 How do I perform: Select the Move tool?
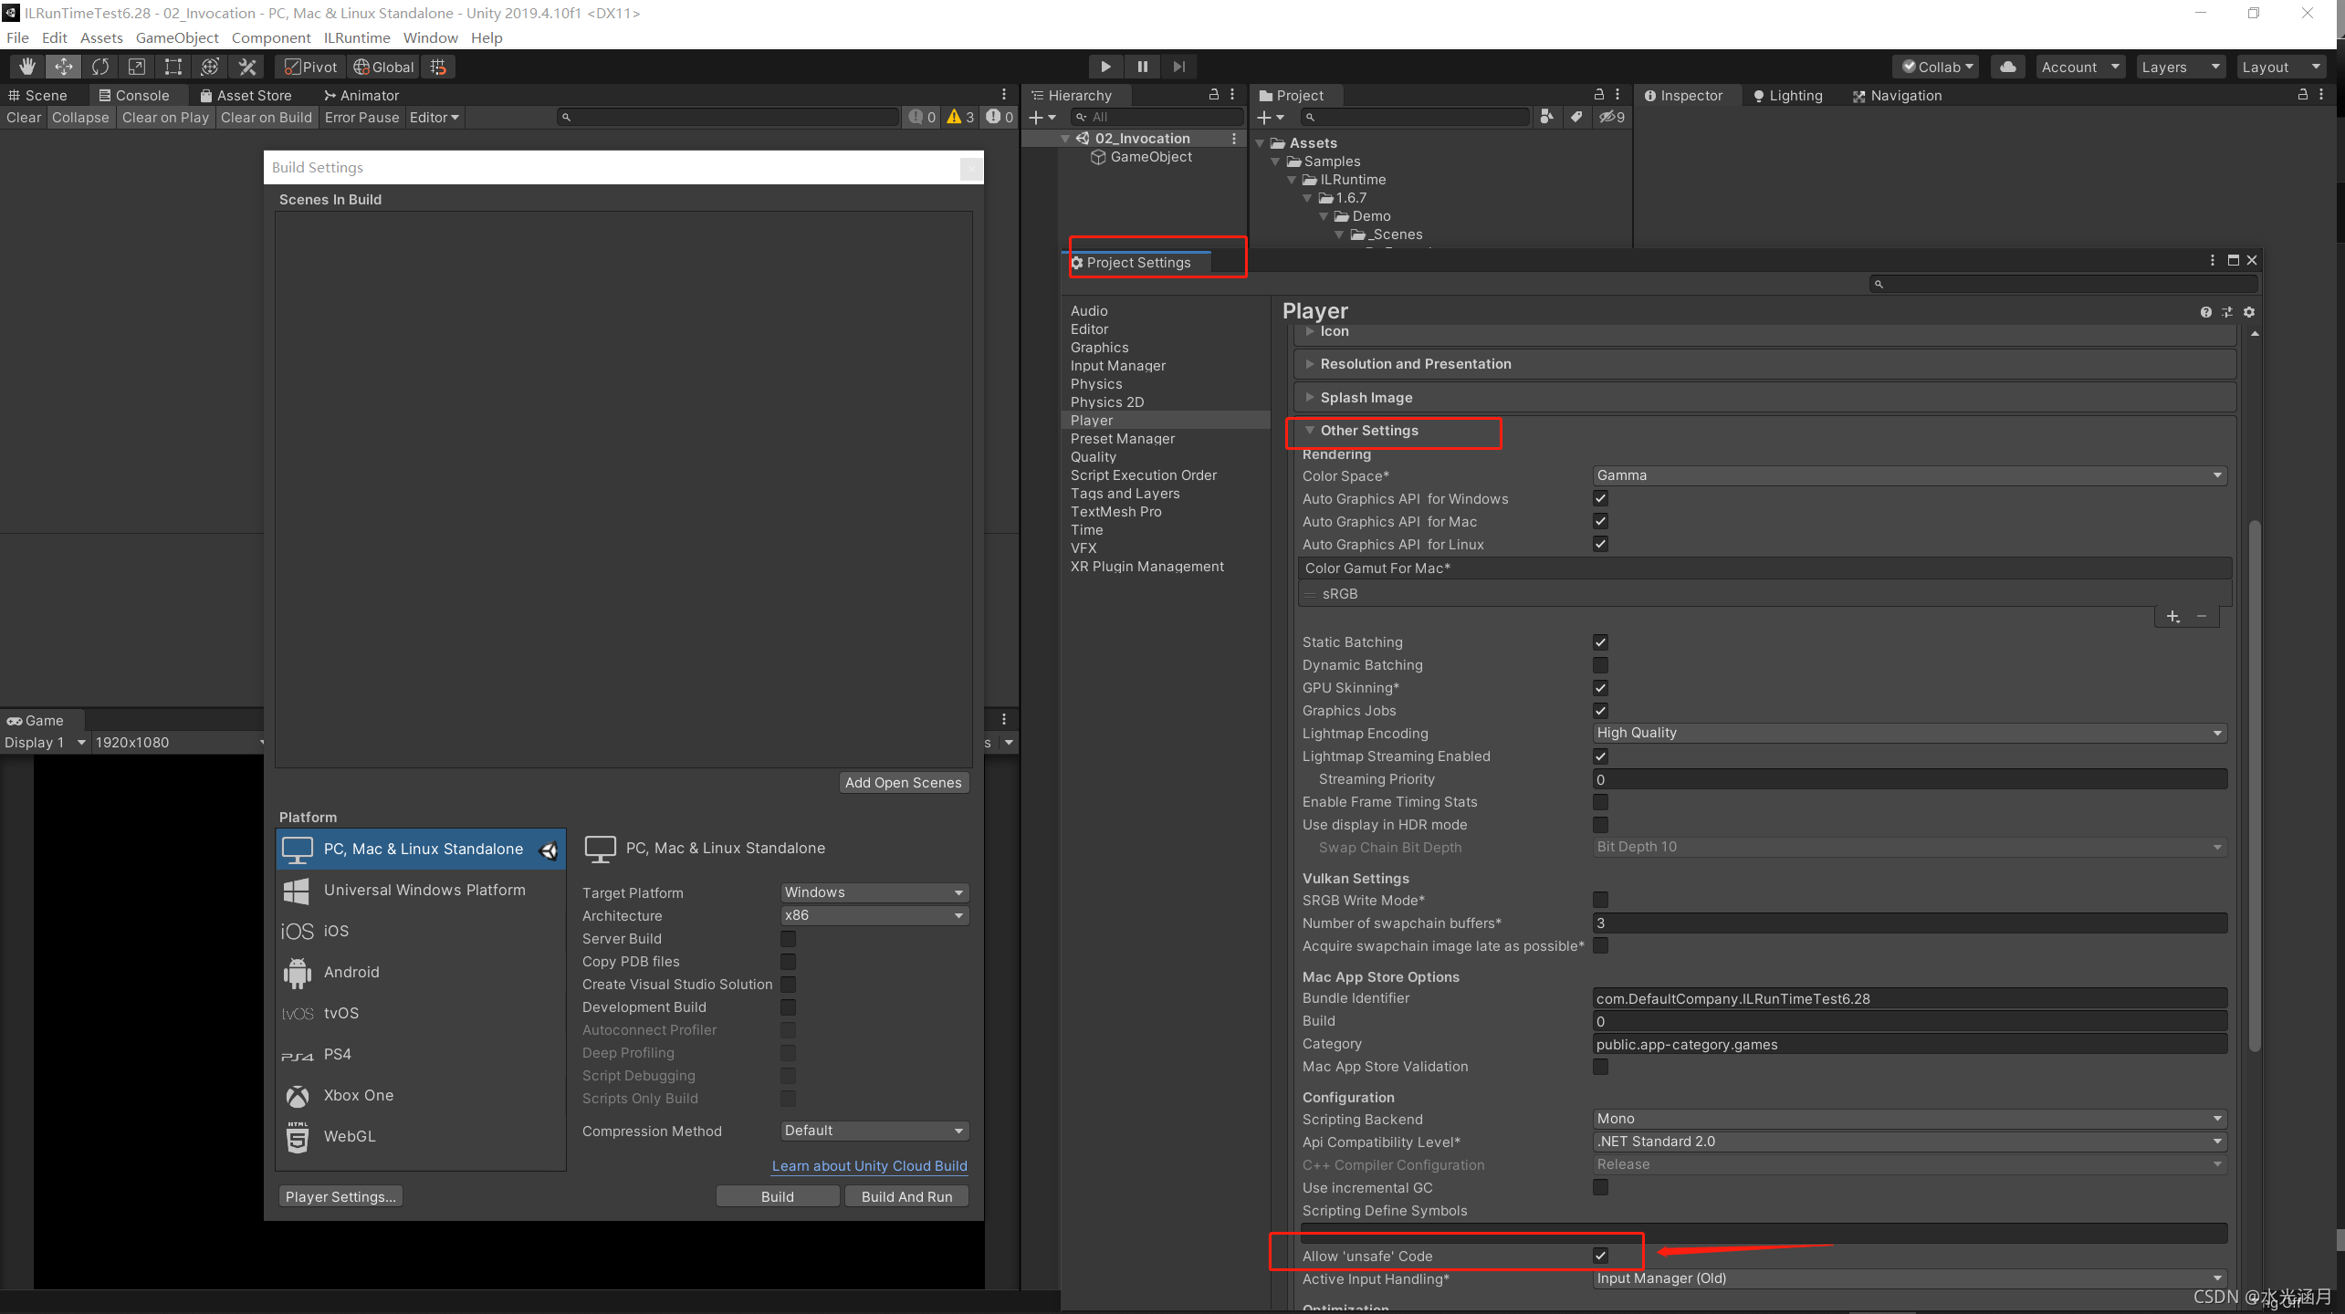[63, 66]
